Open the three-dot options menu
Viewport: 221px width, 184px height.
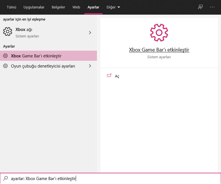(212, 7)
